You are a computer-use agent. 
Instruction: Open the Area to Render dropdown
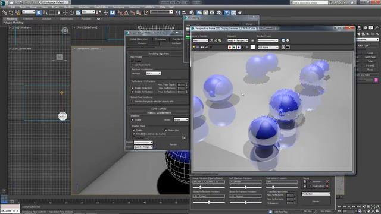click(x=200, y=40)
